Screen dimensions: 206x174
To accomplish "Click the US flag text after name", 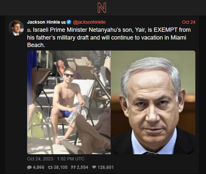I will tap(63, 22).
